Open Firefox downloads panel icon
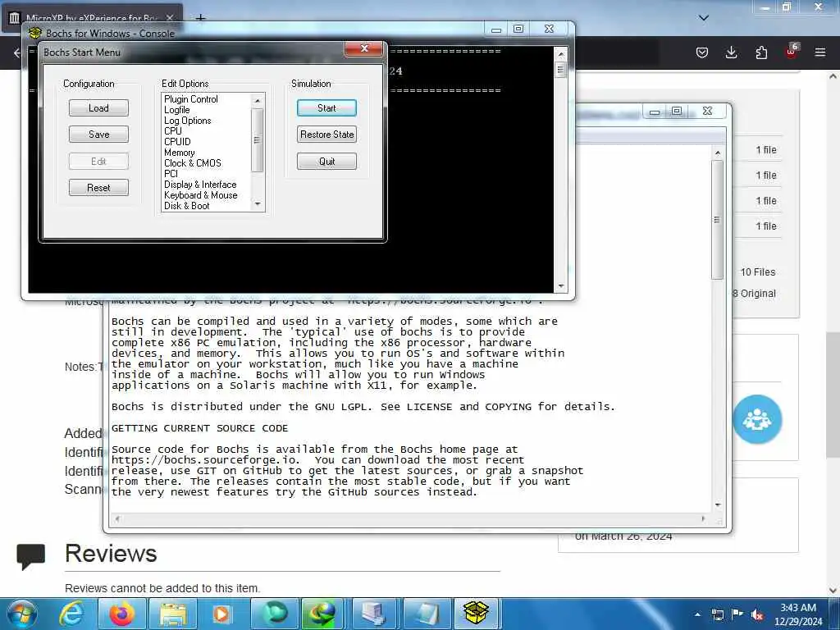The height and width of the screenshot is (630, 840). pos(731,52)
